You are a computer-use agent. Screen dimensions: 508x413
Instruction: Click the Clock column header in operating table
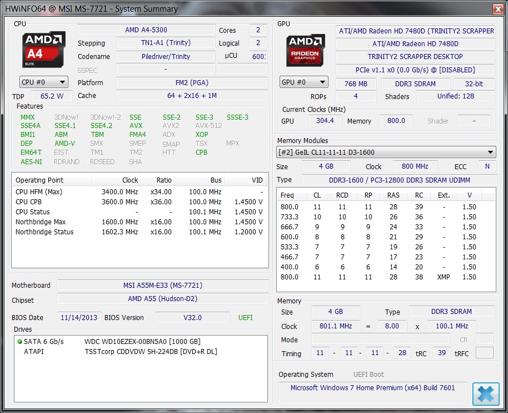(x=116, y=180)
